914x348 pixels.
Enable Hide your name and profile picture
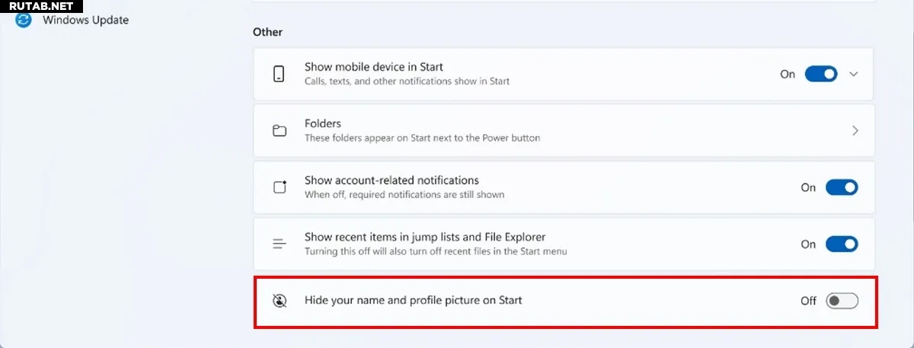tap(842, 301)
